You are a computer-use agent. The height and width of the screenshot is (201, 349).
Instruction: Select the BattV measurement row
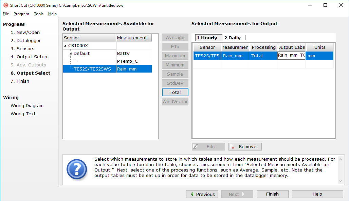click(x=129, y=54)
